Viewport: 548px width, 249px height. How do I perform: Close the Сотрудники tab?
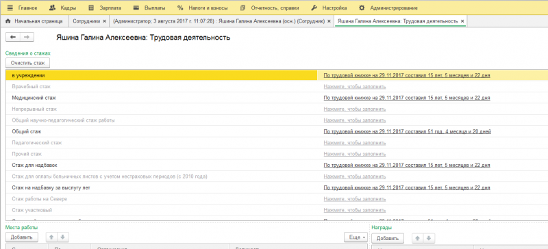[x=104, y=21]
